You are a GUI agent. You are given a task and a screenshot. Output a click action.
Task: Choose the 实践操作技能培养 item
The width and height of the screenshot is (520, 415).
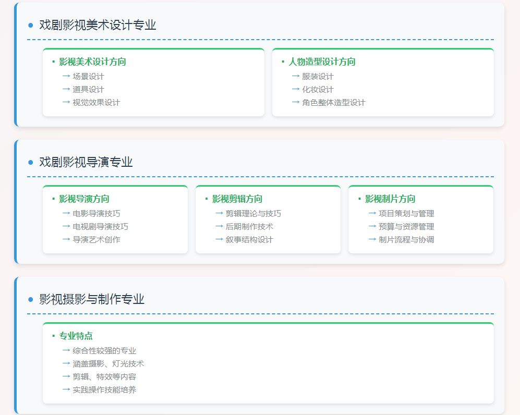(104, 389)
